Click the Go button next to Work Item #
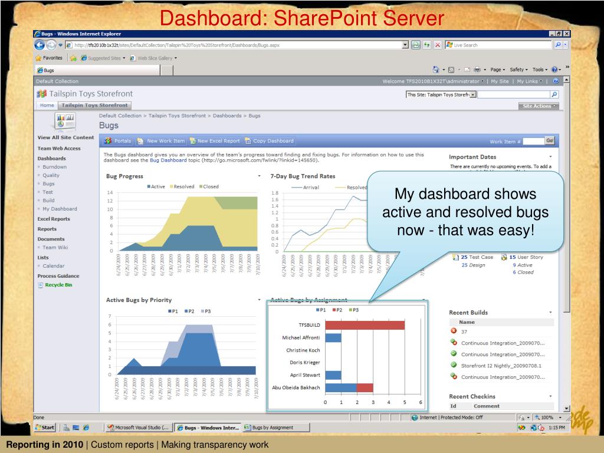 [x=550, y=141]
